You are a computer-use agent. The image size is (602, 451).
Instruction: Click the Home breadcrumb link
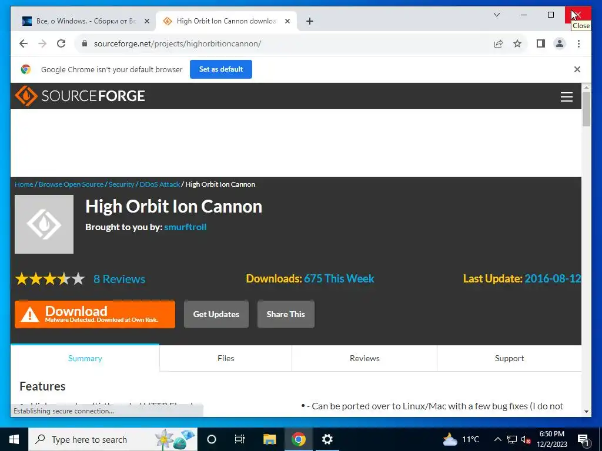(x=24, y=184)
